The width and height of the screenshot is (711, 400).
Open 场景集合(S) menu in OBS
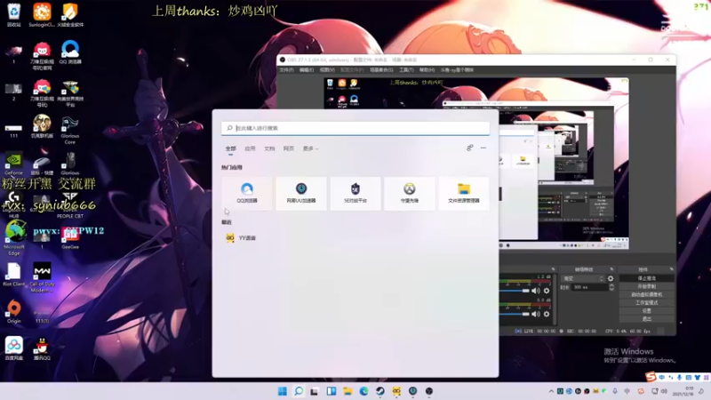coord(381,70)
